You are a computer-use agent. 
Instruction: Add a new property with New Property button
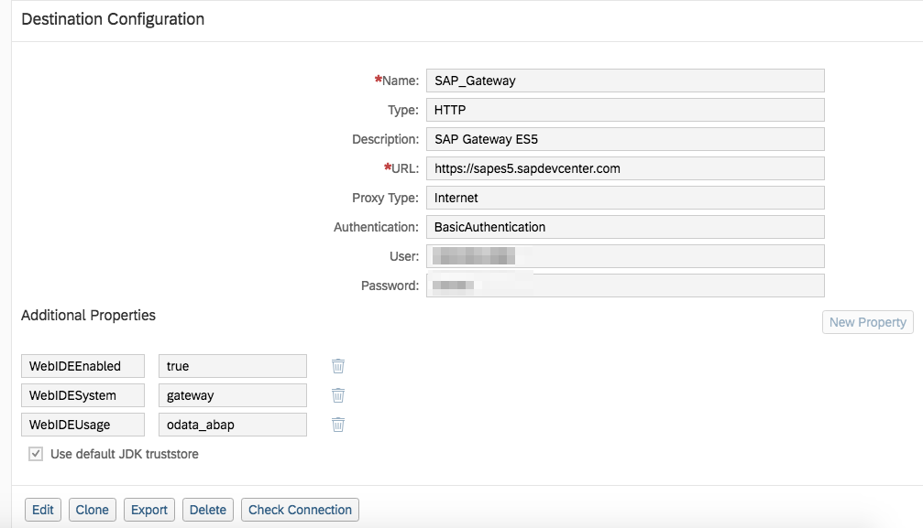pyautogui.click(x=866, y=322)
